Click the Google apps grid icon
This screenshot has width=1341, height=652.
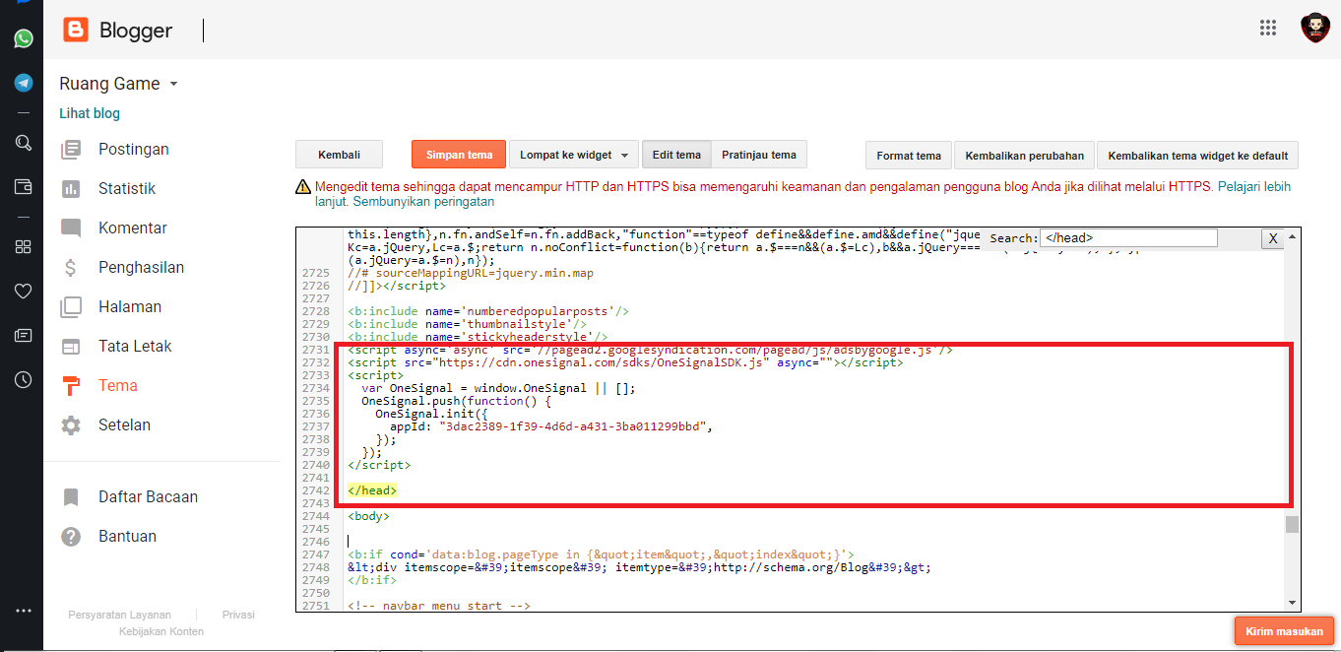coord(1268,28)
